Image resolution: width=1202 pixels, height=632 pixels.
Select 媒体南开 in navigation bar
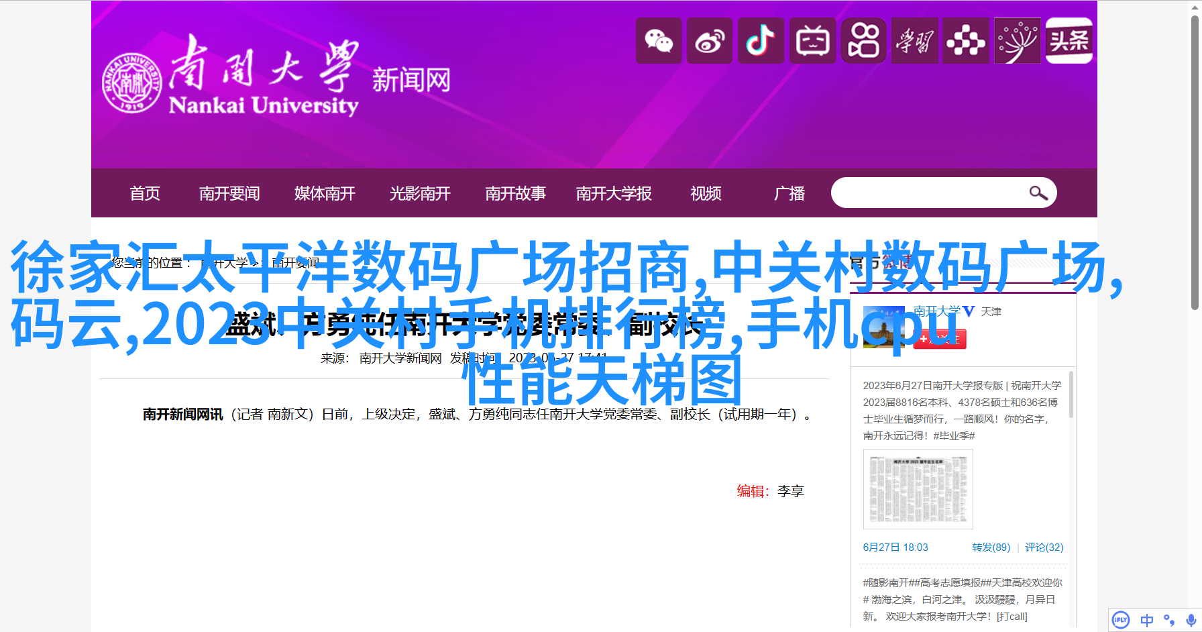325,194
